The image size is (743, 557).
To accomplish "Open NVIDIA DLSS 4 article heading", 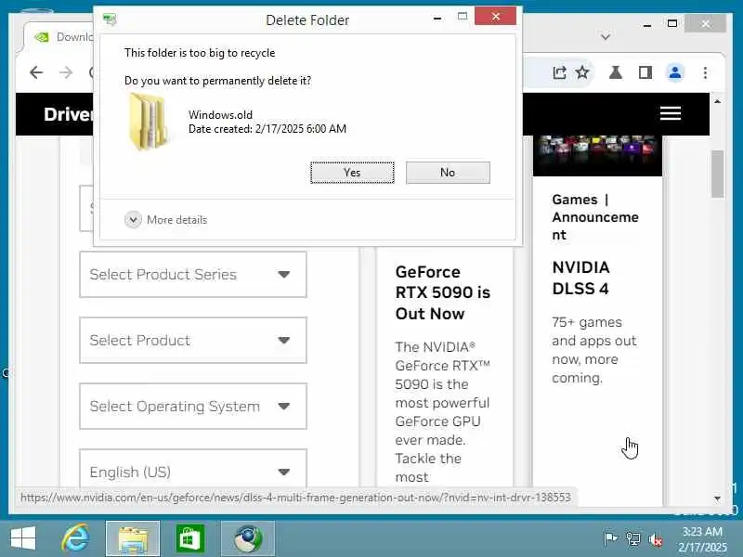I will coord(581,278).
